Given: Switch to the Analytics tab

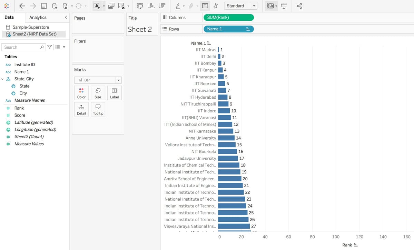Looking at the screenshot, I should pos(38,17).
